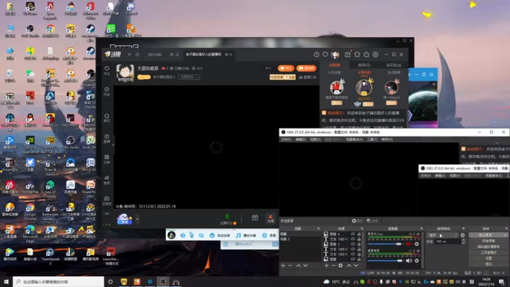This screenshot has width=510, height=287.
Task: Click 退出 exit button in OBS controls
Action: point(488,264)
